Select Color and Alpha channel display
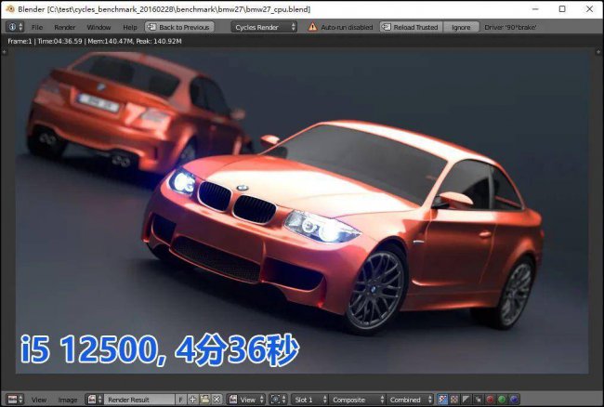The height and width of the screenshot is (407, 604). click(x=442, y=400)
